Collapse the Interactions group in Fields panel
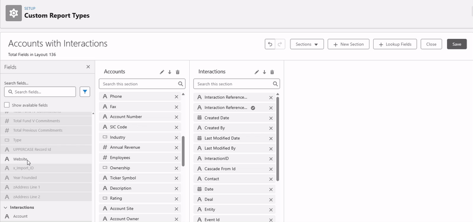Screen dimensions: 473x222 [5, 207]
